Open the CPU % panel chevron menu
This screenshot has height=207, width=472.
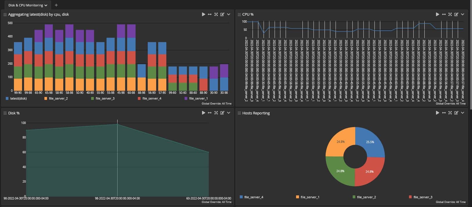point(462,14)
